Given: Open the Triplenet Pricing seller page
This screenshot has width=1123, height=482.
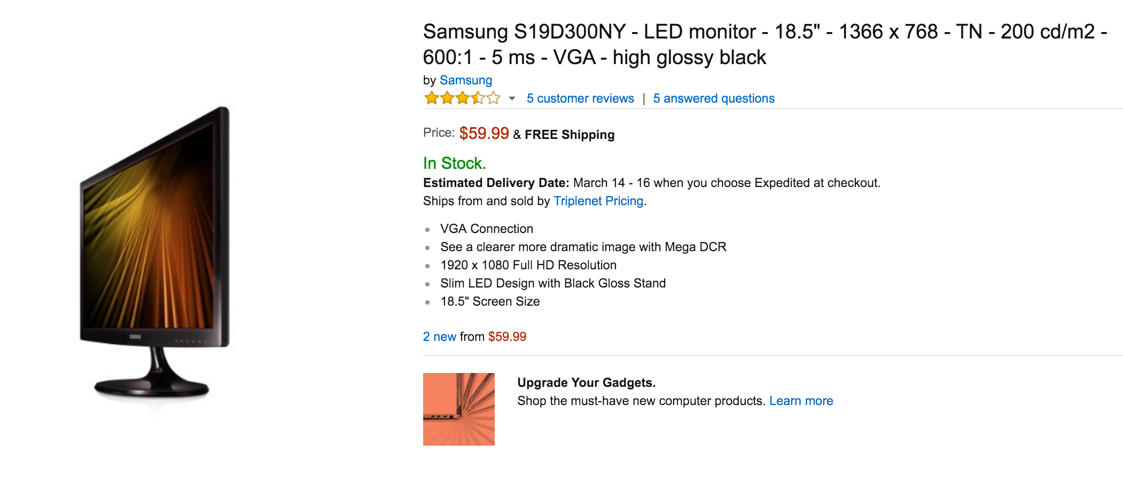Looking at the screenshot, I should click(598, 201).
